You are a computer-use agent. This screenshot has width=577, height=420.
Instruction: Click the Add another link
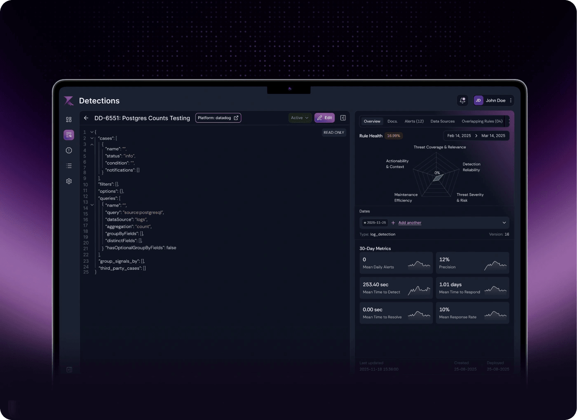[x=410, y=223]
